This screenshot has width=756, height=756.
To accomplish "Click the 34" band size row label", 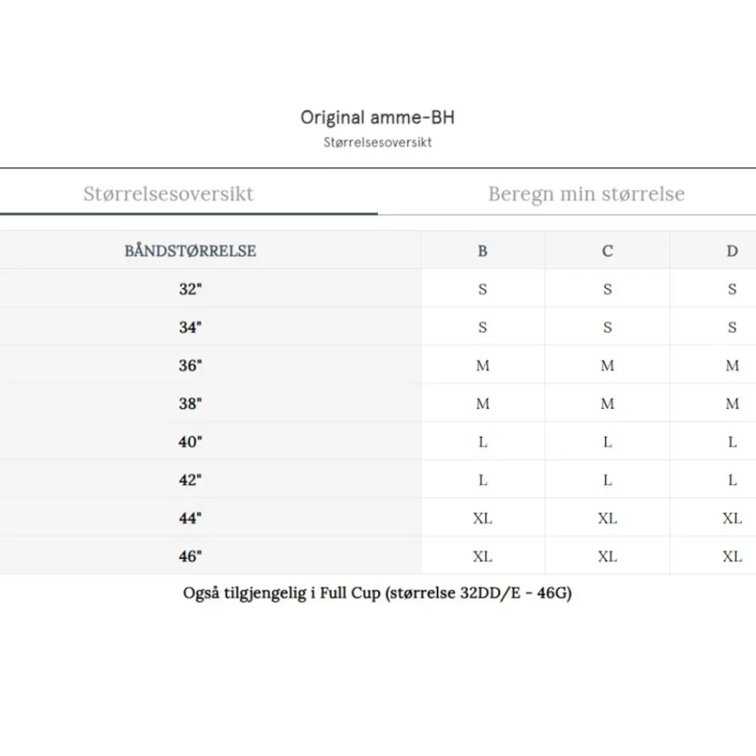I will [x=191, y=327].
